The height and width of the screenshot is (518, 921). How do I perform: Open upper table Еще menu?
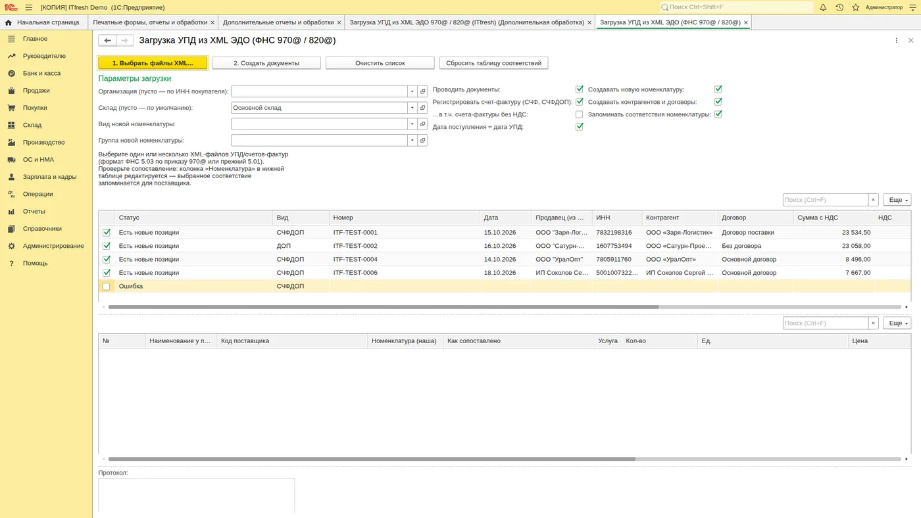pyautogui.click(x=897, y=200)
